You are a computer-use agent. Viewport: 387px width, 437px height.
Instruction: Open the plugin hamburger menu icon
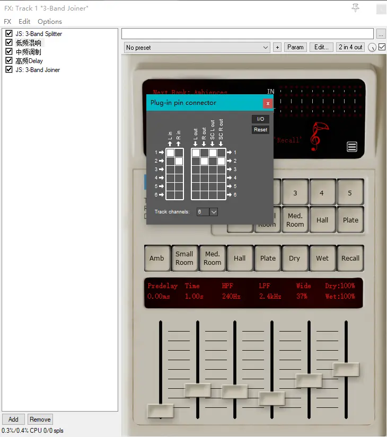click(353, 147)
